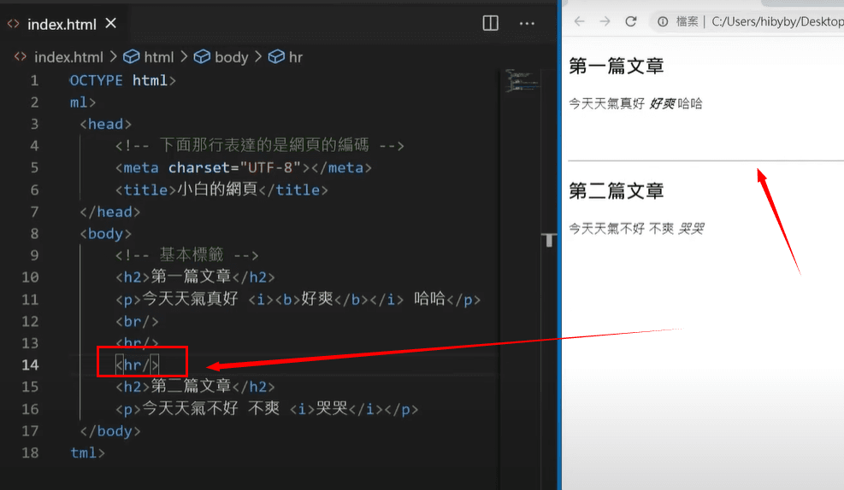Click the site info icon in address bar
The height and width of the screenshot is (490, 844).
(662, 21)
